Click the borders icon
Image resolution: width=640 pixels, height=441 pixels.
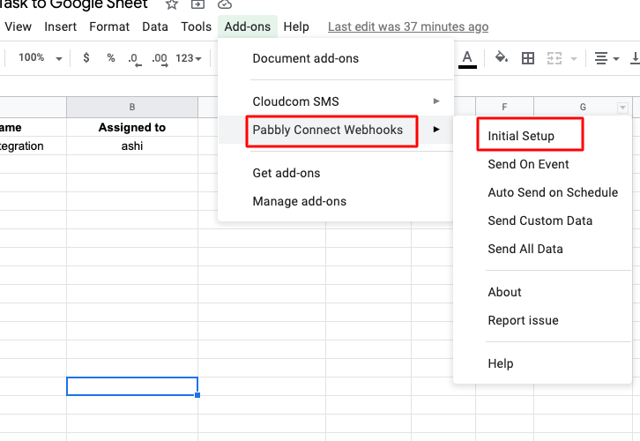pos(528,58)
